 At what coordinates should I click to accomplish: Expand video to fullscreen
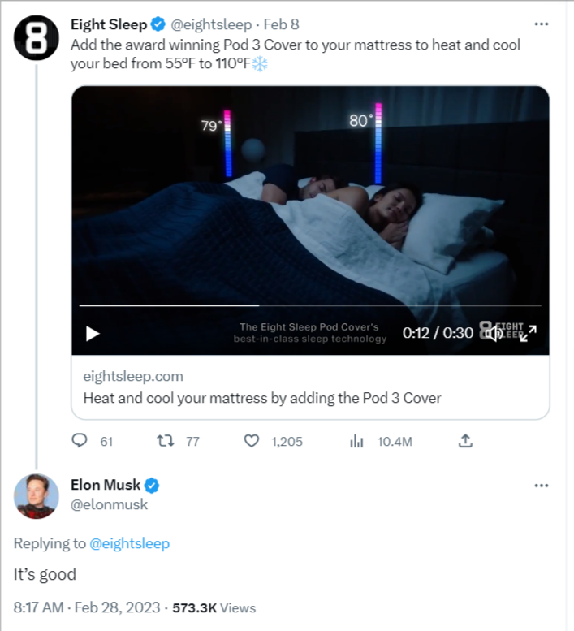(x=529, y=333)
